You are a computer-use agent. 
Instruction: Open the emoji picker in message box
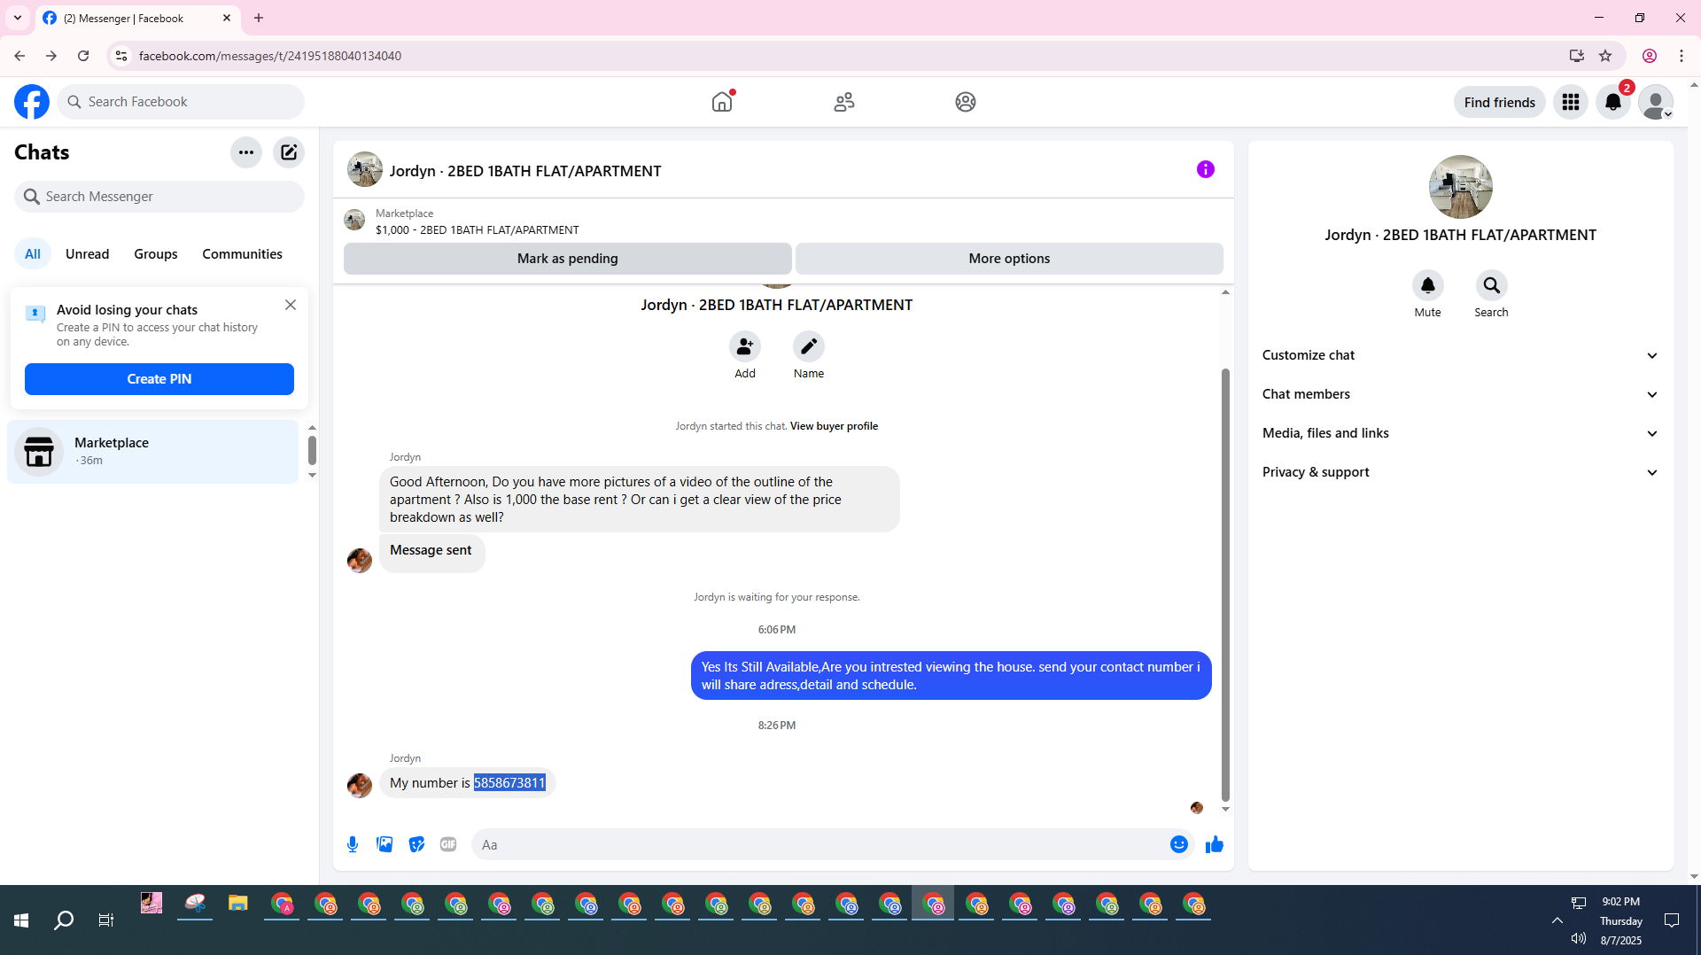1179,844
